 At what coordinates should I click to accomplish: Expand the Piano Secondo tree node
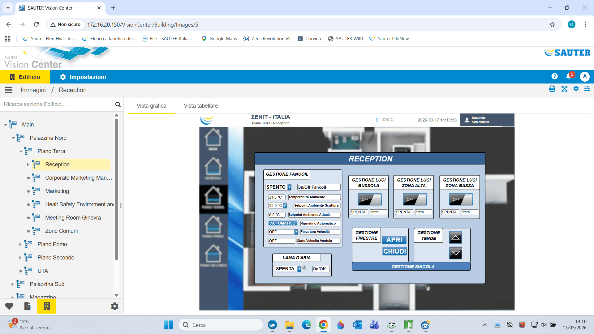[20, 258]
